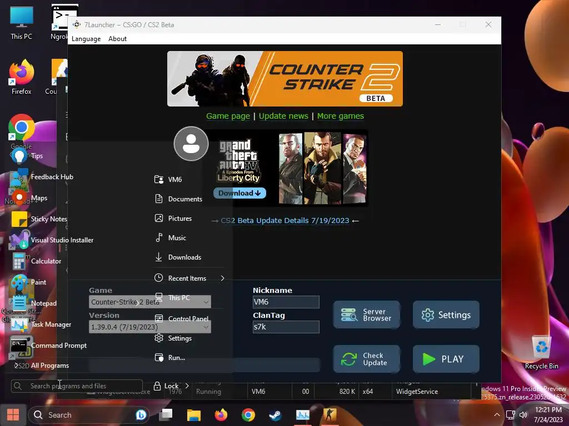Open the Game page link
Screen dimensions: 569x426
(x=228, y=116)
